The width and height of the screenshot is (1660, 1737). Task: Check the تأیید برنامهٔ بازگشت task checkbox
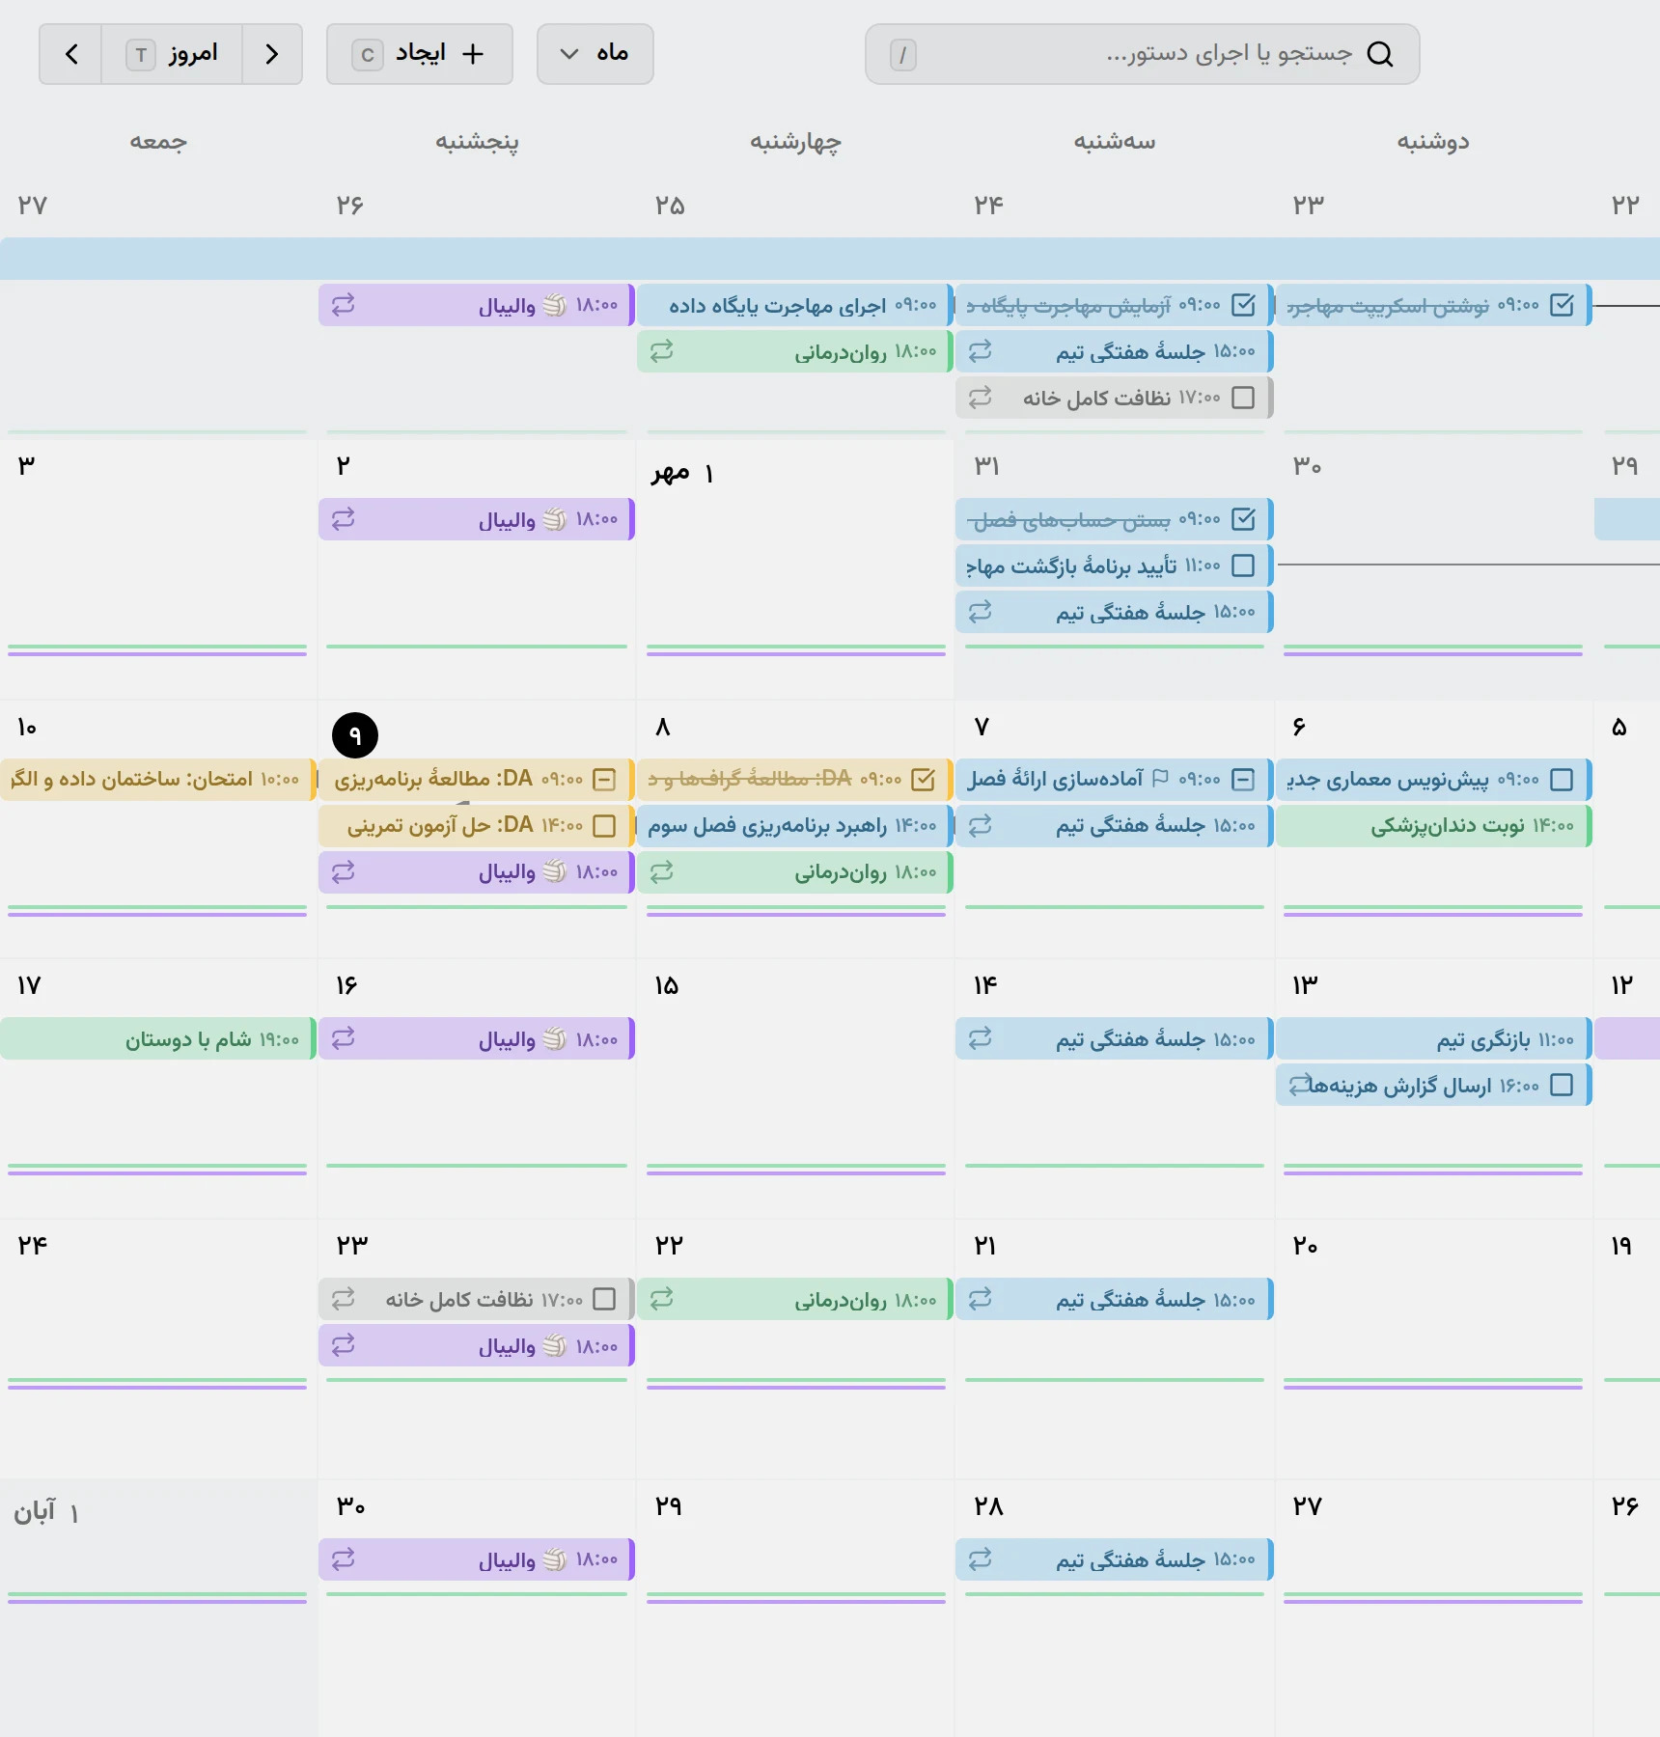tap(1243, 565)
